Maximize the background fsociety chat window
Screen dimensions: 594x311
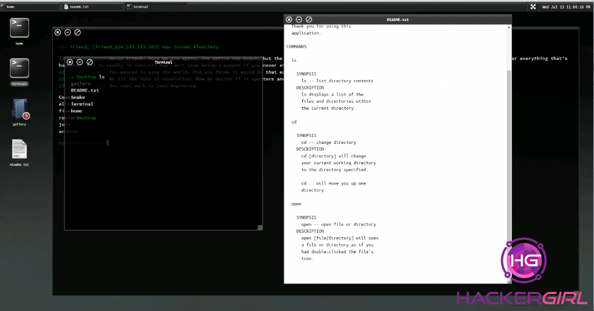pos(77,32)
